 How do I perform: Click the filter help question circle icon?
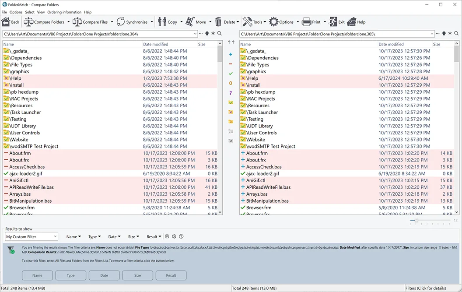(181, 236)
